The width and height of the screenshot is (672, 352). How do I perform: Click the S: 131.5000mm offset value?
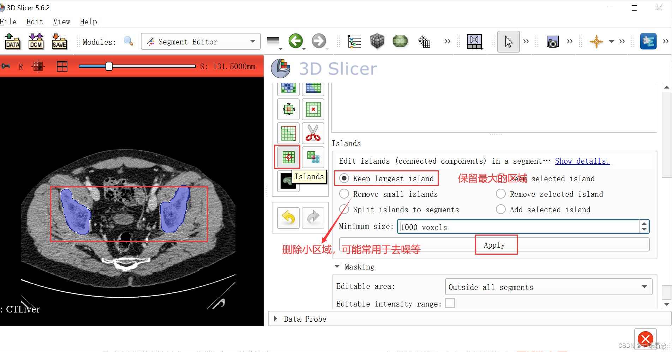228,66
